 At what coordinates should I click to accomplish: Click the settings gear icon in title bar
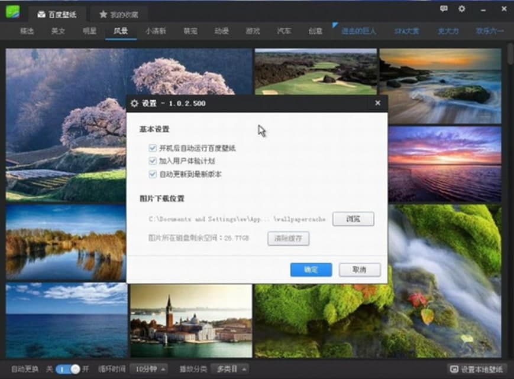(x=461, y=9)
